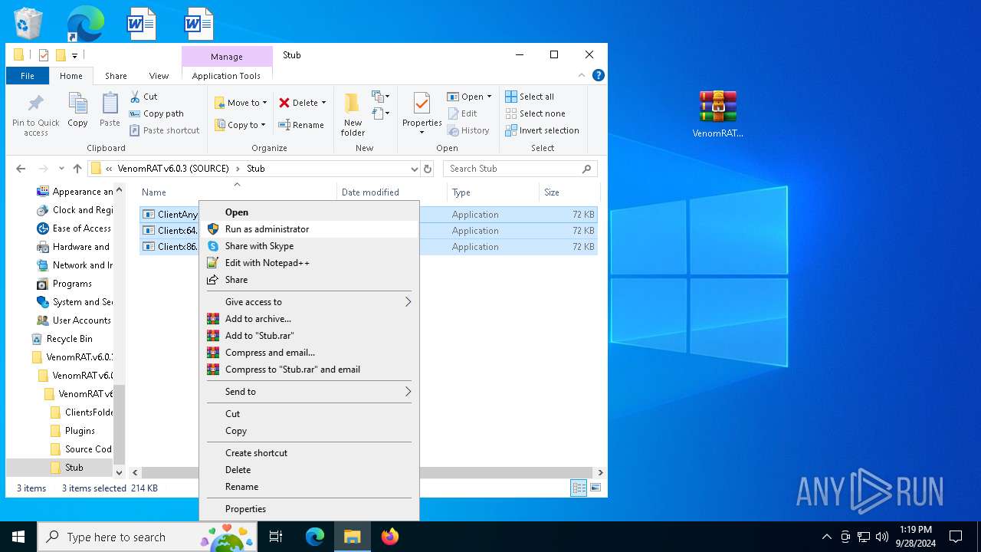Choose Edit with Notepad++
This screenshot has height=552, width=981.
309,263
